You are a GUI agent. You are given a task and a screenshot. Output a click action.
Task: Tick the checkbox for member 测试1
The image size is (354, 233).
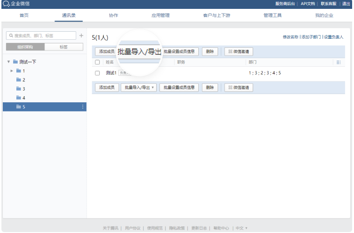click(97, 73)
